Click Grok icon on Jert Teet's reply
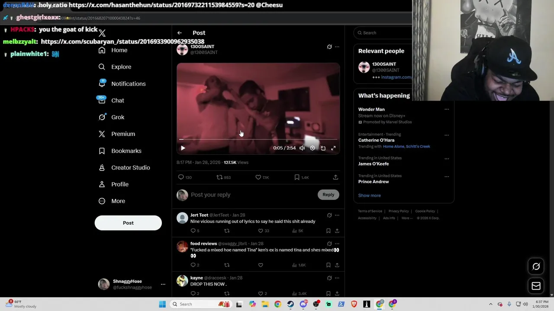554x311 pixels. click(x=329, y=215)
